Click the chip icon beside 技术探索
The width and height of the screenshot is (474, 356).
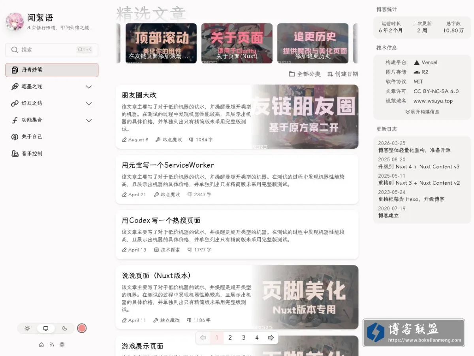click(x=156, y=250)
